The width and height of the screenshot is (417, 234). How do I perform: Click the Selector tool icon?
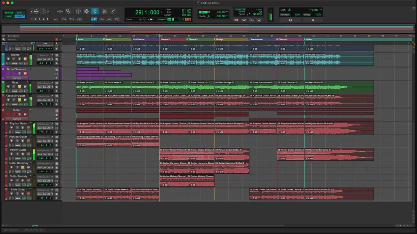(x=86, y=11)
